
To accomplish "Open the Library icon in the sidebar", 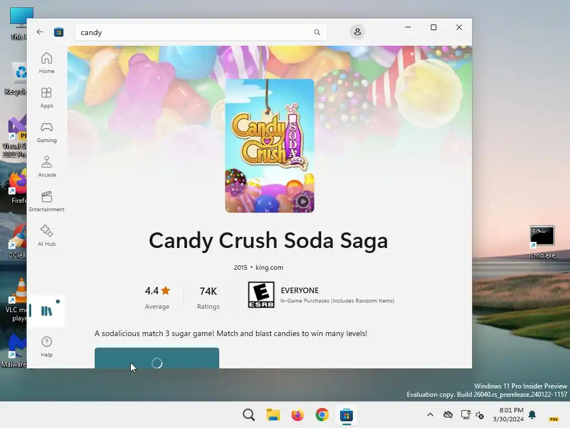I will point(47,311).
